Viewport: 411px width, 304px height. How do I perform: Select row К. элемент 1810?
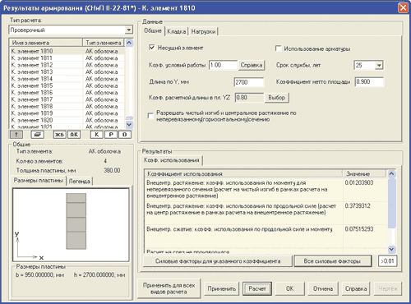[67, 51]
